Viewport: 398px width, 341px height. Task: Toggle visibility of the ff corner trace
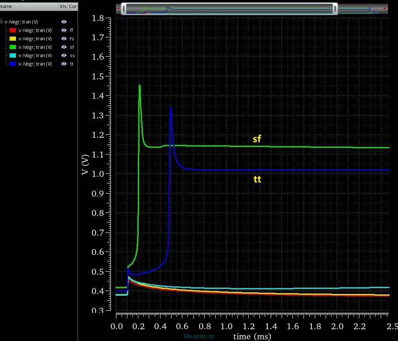coord(64,30)
